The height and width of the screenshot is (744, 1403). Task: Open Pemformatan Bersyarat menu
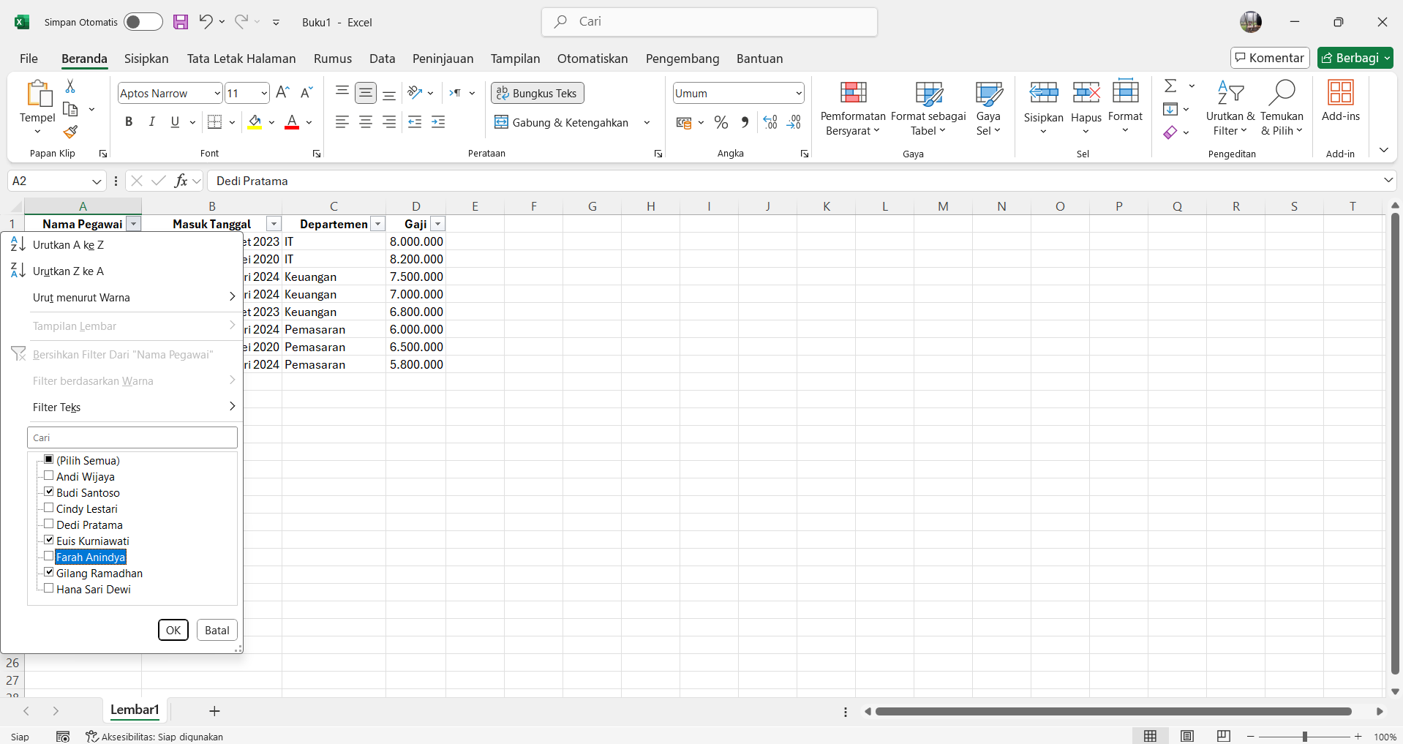tap(853, 108)
